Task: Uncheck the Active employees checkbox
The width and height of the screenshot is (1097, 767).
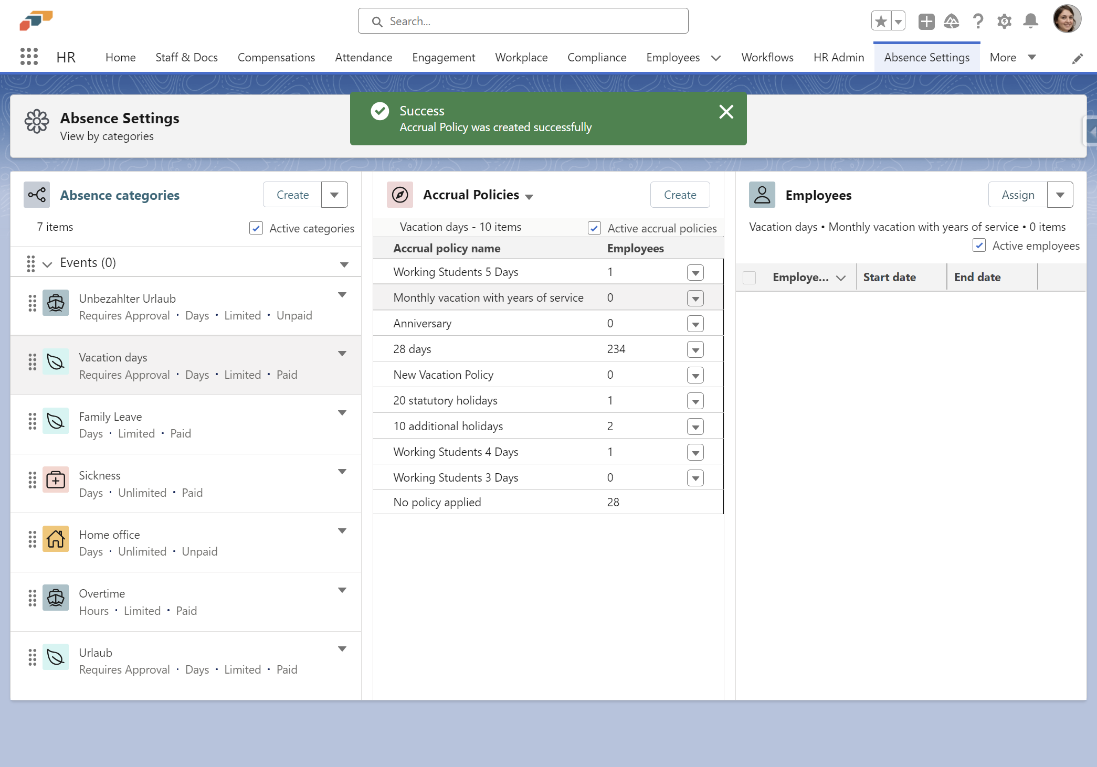Action: pos(979,246)
